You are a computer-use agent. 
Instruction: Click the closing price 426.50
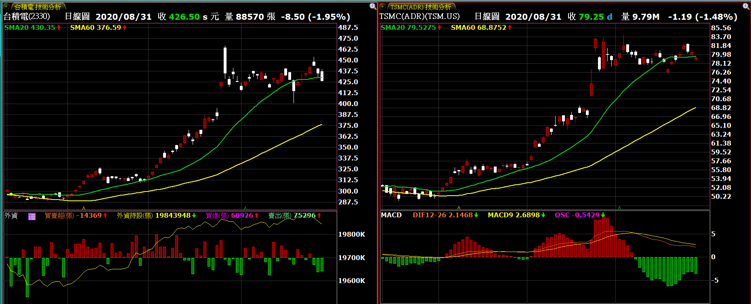184,17
